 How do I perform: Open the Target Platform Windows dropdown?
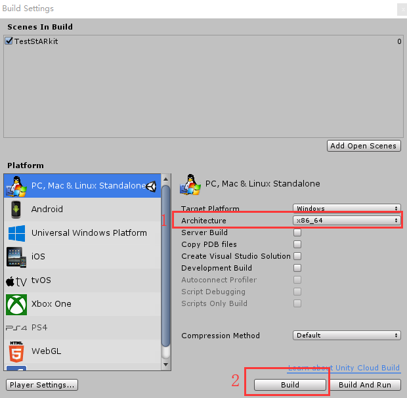(347, 208)
